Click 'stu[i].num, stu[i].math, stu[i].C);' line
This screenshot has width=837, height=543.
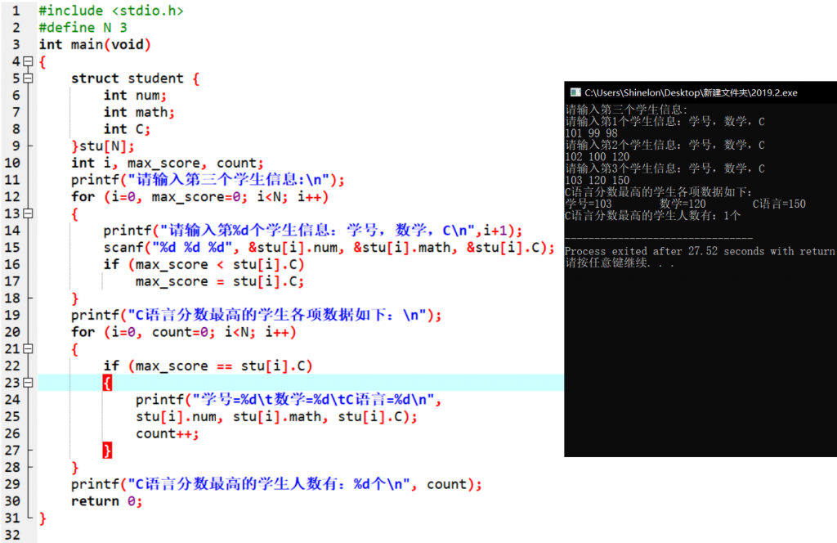276,416
